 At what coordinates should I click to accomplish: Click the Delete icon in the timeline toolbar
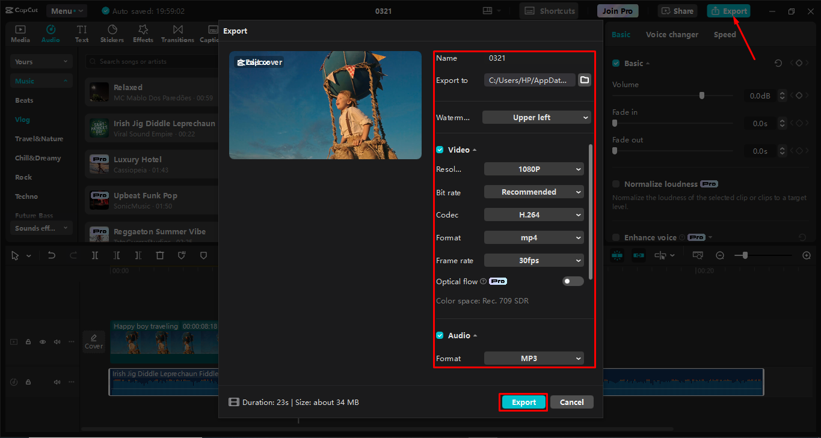pos(160,255)
